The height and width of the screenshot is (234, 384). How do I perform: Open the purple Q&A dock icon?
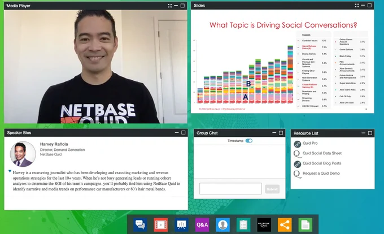click(x=202, y=224)
